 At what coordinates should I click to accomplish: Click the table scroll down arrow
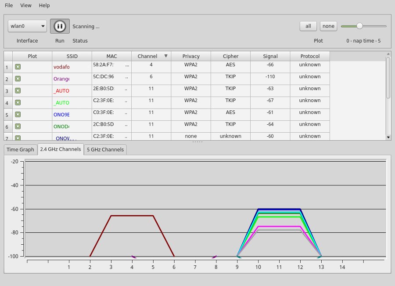click(x=388, y=137)
